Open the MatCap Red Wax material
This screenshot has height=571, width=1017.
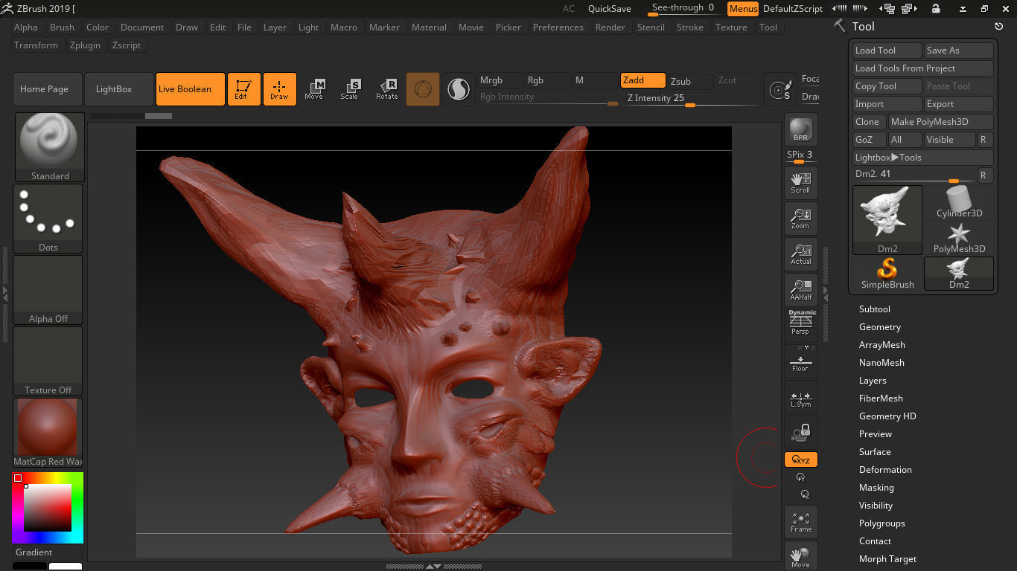(48, 433)
